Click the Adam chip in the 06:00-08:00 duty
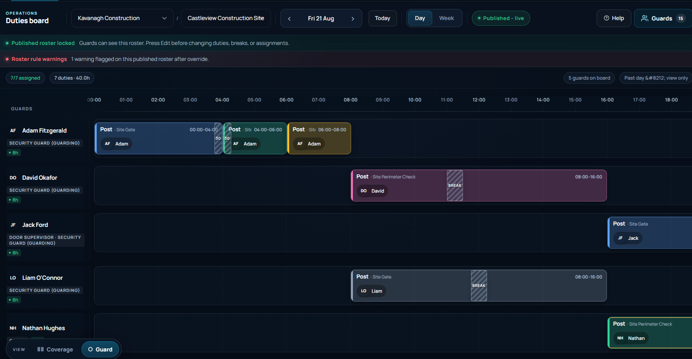The height and width of the screenshot is (359, 692). 308,144
